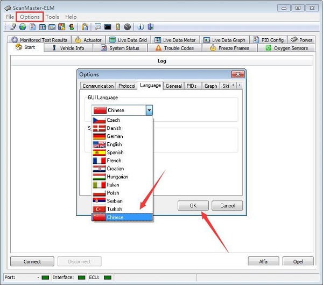Pick German in the language dropdown
This screenshot has height=285, width=323.
pos(115,136)
